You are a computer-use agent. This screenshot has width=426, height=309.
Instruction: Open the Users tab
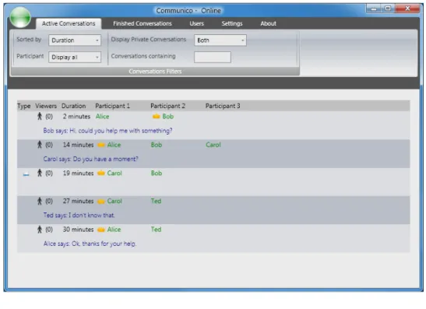pyautogui.click(x=197, y=23)
